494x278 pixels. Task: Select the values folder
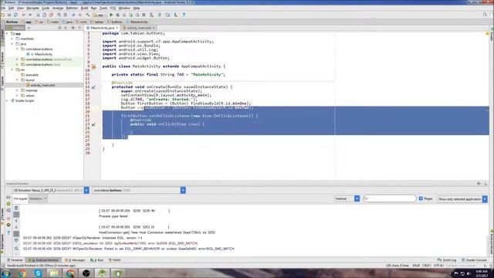[x=30, y=96]
